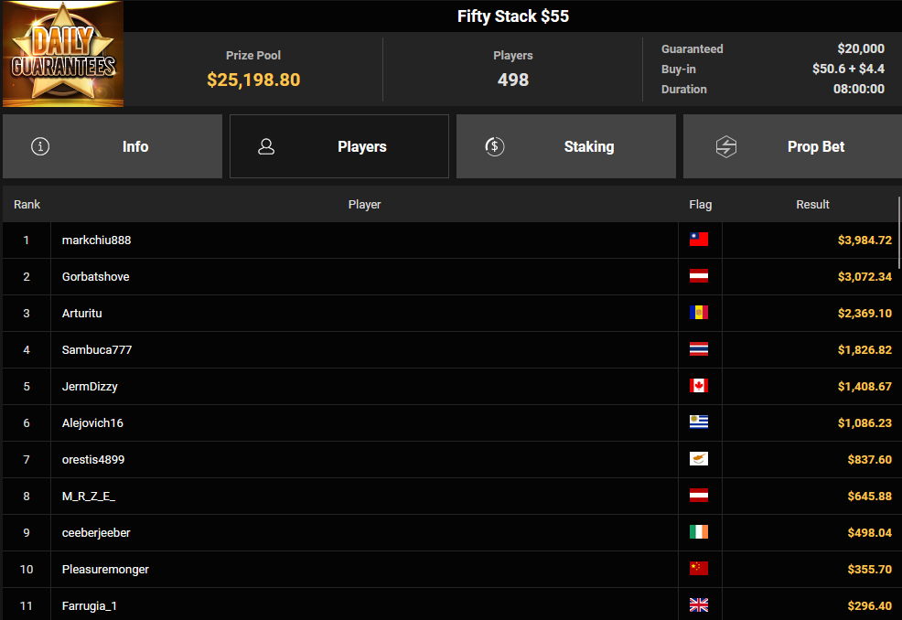This screenshot has width=902, height=620.
Task: Select player markchiu888
Action: pos(97,241)
